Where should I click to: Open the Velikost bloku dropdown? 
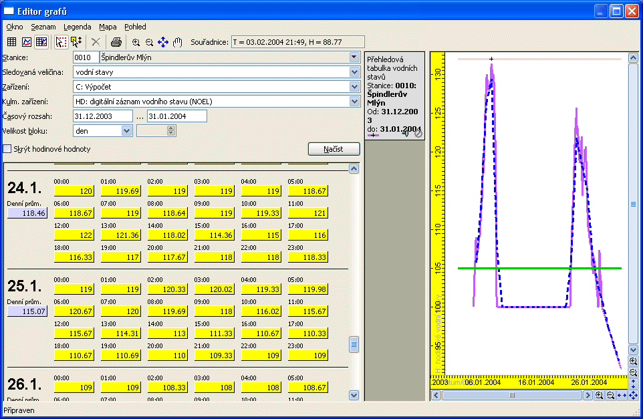coord(127,131)
